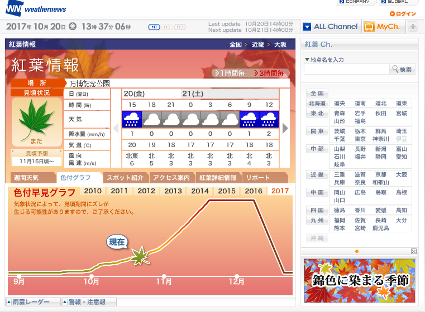Click the rain icon at 12時

(x=269, y=119)
